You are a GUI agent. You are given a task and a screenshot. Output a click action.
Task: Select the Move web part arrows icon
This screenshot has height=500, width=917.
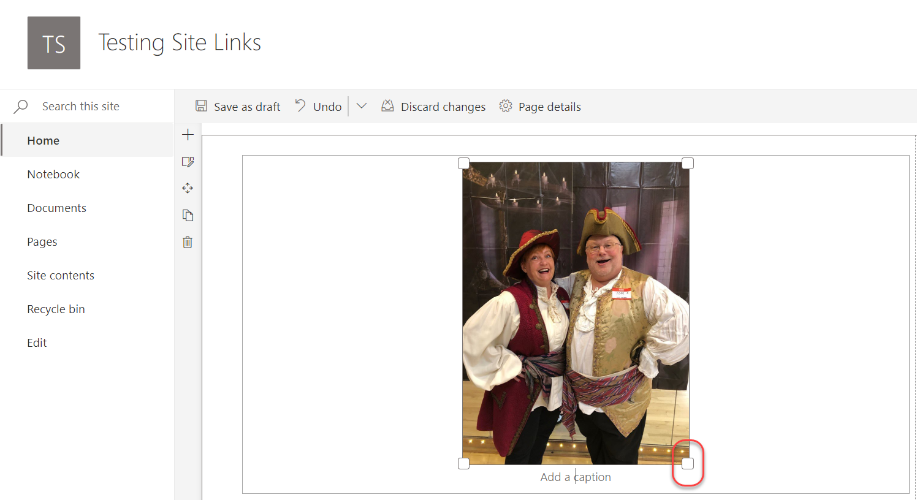coord(188,188)
